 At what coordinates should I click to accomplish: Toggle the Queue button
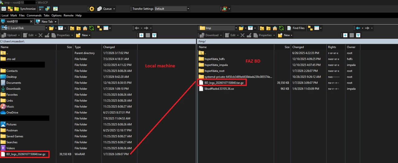tap(104, 9)
